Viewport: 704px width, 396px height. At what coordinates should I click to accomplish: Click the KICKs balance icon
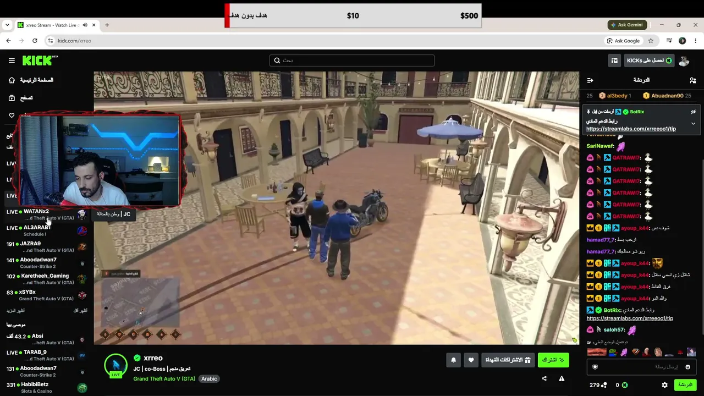pos(624,385)
